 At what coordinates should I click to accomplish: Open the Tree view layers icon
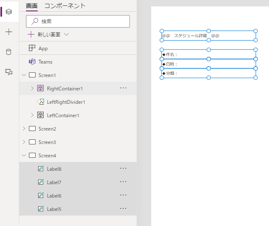[9, 12]
